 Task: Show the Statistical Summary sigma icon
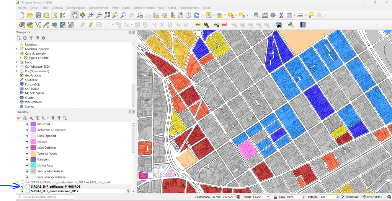tap(281, 15)
